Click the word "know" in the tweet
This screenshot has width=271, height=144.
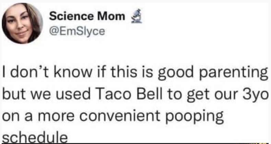click(73, 72)
